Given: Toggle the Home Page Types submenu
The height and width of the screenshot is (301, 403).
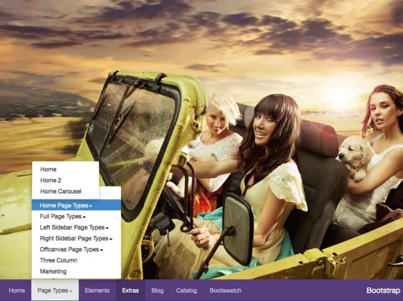Looking at the screenshot, I should 76,205.
